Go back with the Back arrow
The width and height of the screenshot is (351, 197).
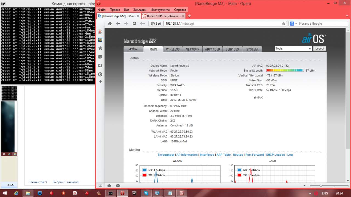118,24
